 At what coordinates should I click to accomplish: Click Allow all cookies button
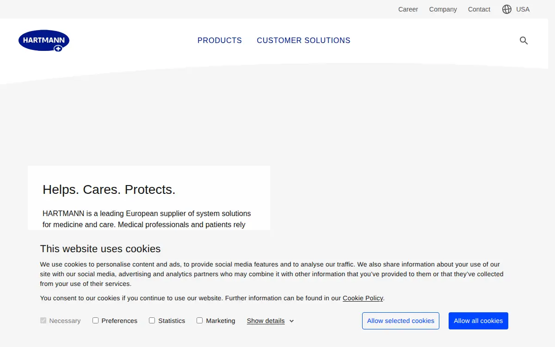point(478,321)
